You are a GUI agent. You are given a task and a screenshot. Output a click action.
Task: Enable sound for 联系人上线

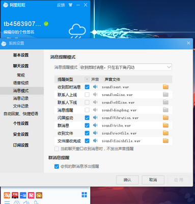tap(87, 94)
